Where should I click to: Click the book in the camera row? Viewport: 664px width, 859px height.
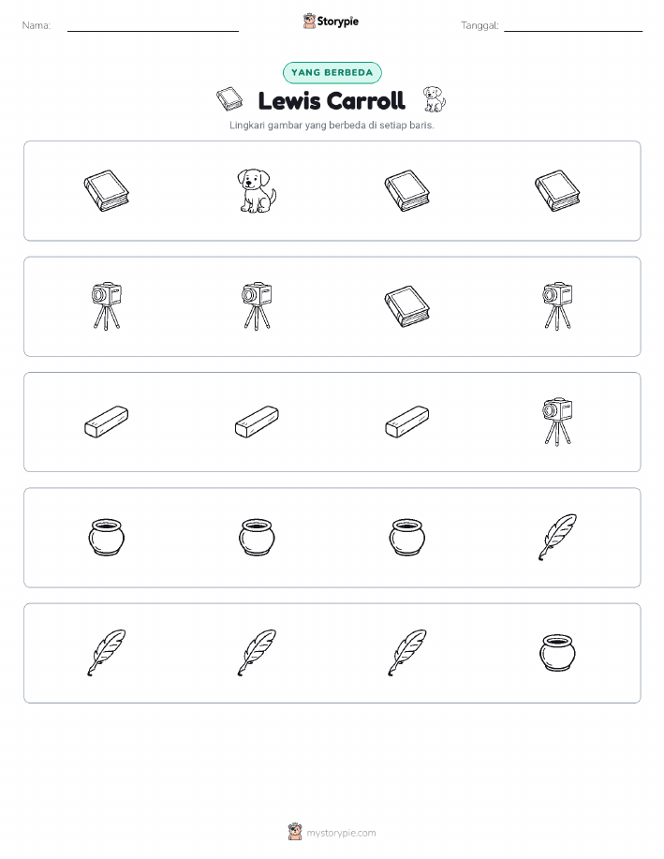[x=407, y=306]
